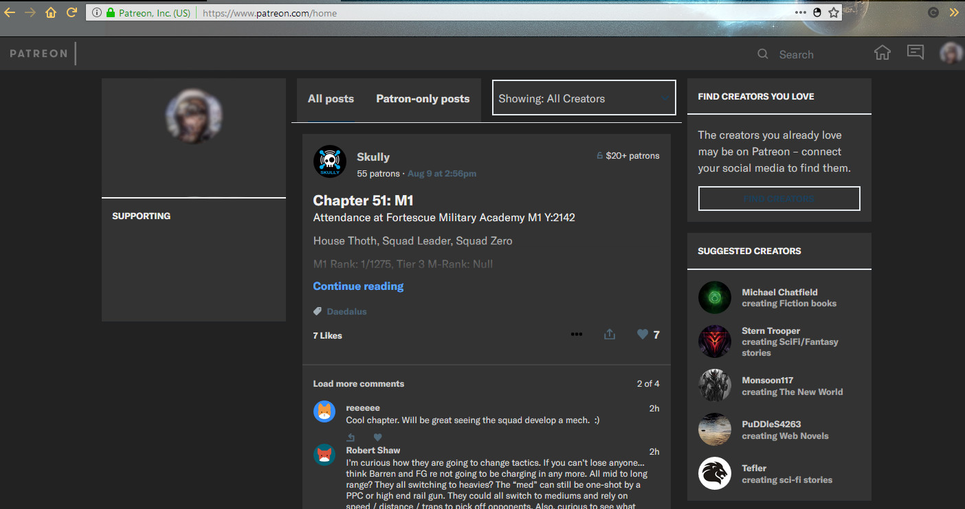Switch to the Patron-only posts tab

point(423,98)
